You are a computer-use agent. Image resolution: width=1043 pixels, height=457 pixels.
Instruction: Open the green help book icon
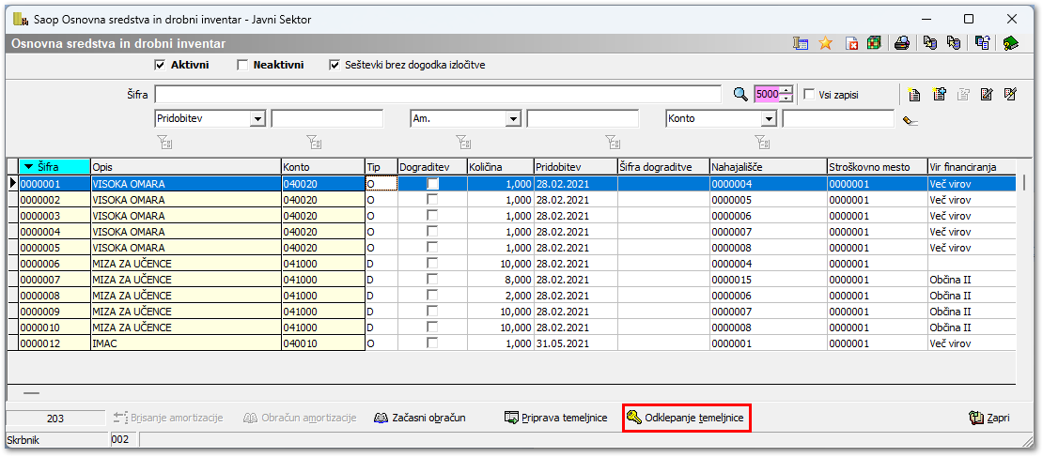[1011, 44]
